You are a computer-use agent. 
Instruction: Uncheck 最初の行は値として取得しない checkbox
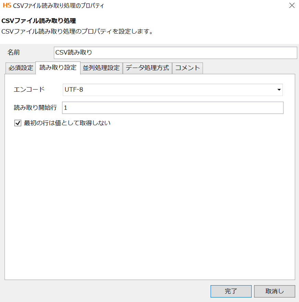(x=18, y=123)
